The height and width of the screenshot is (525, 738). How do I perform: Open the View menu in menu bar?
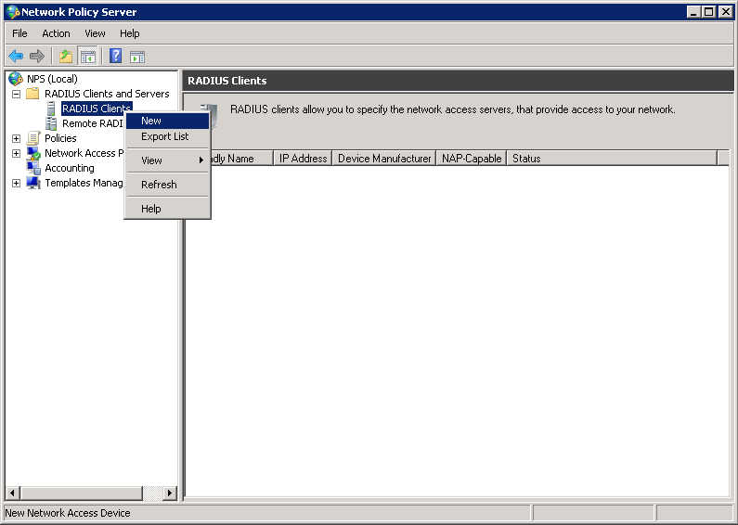coord(95,33)
